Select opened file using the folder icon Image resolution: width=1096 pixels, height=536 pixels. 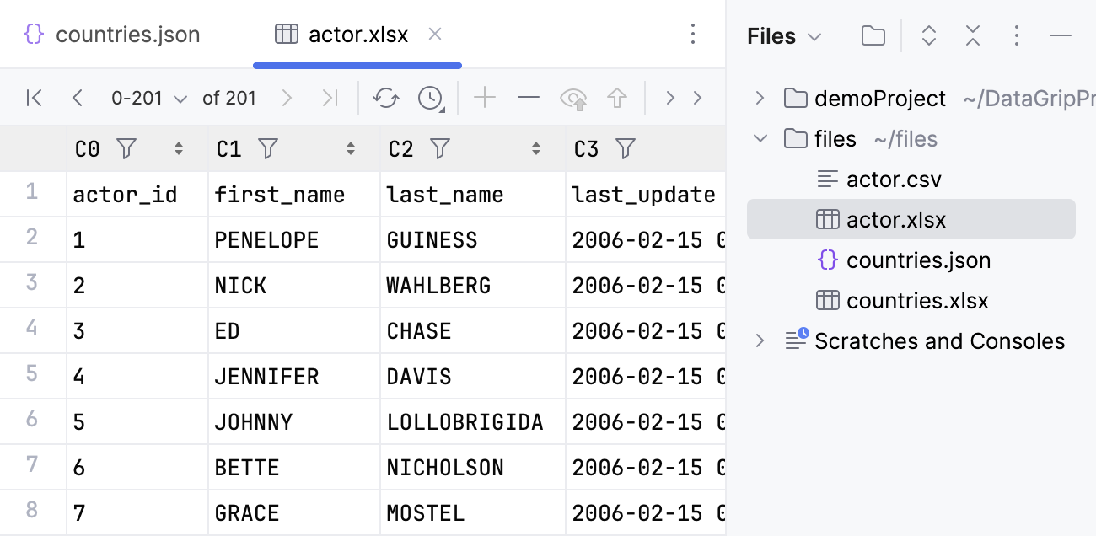(x=873, y=35)
